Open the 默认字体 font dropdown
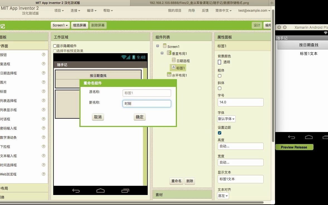The width and height of the screenshot is (328, 205). (x=226, y=119)
